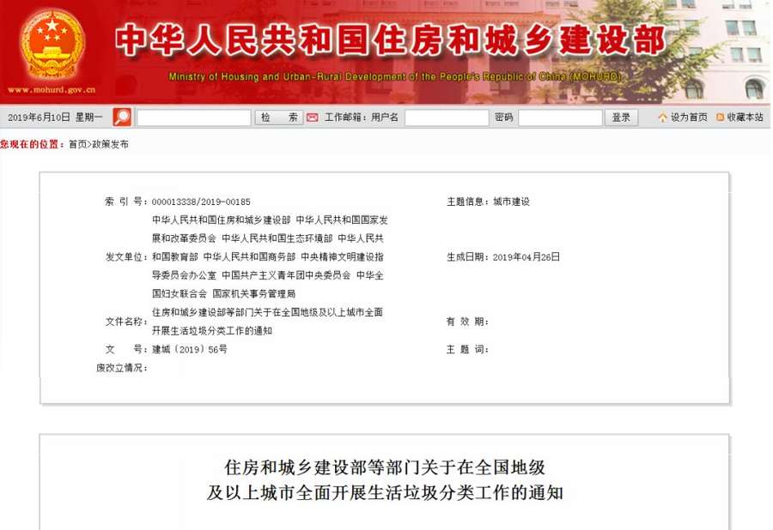Image resolution: width=773 pixels, height=530 pixels.
Task: Click the set-as-homepage house icon
Action: [662, 117]
